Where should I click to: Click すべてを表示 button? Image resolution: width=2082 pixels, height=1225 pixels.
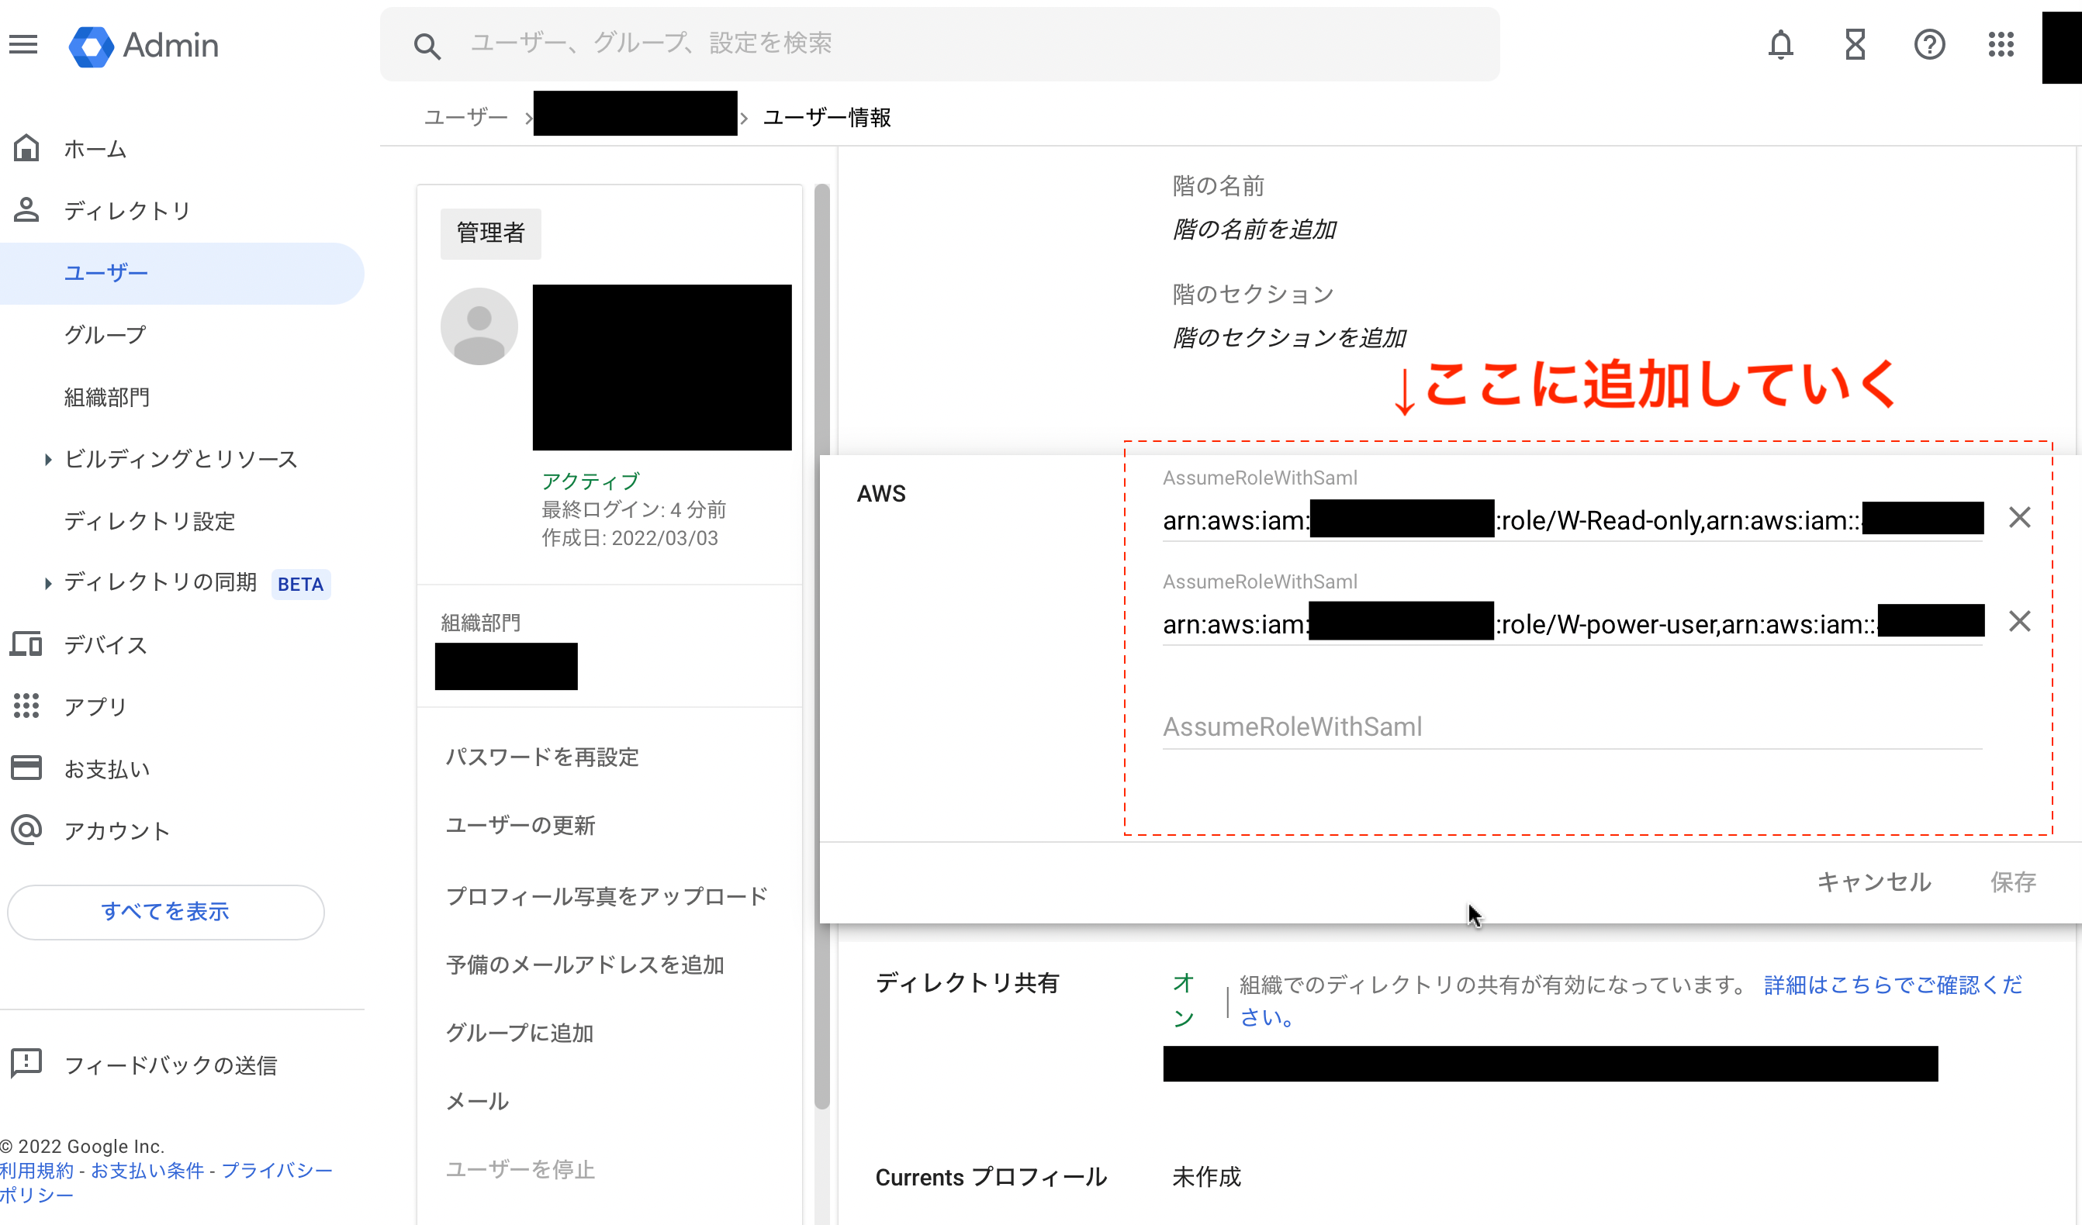click(165, 912)
